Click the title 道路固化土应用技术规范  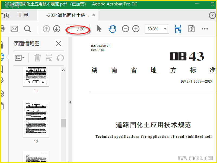pos(154,125)
